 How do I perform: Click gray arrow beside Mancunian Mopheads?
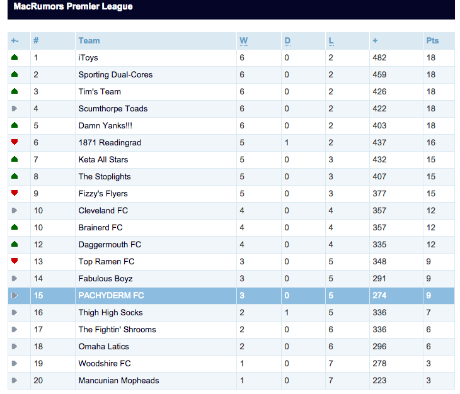pyautogui.click(x=14, y=380)
